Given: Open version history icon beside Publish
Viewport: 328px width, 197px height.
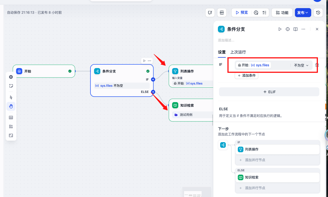Looking at the screenshot, I should (x=318, y=13).
